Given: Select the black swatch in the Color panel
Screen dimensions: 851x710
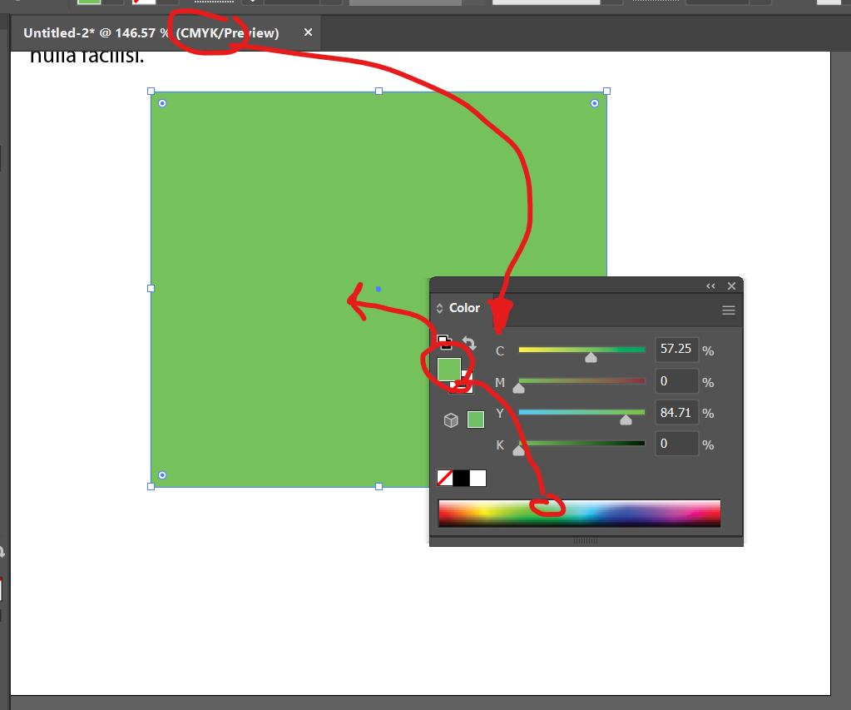Looking at the screenshot, I should pos(460,478).
